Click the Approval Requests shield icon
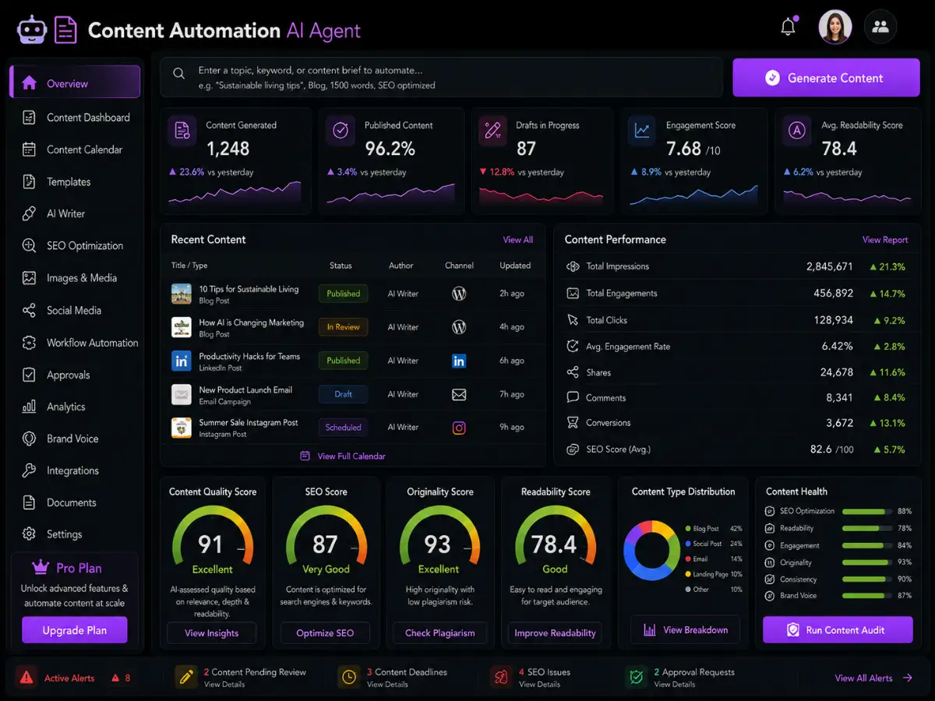The height and width of the screenshot is (701, 935). 635,677
